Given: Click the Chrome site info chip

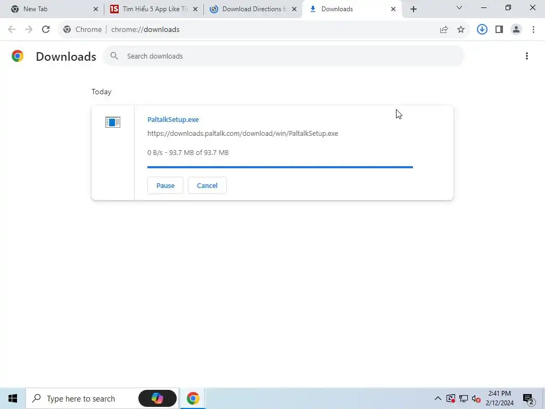Looking at the screenshot, I should click(82, 30).
